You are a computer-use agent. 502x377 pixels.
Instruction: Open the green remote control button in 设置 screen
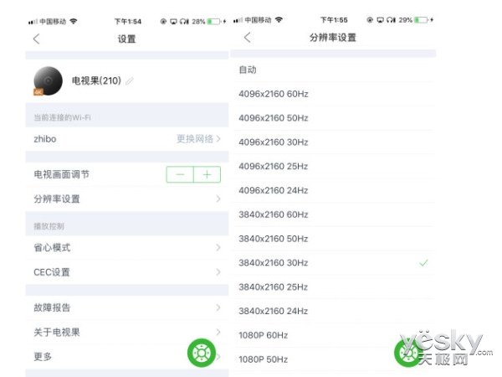tap(202, 353)
